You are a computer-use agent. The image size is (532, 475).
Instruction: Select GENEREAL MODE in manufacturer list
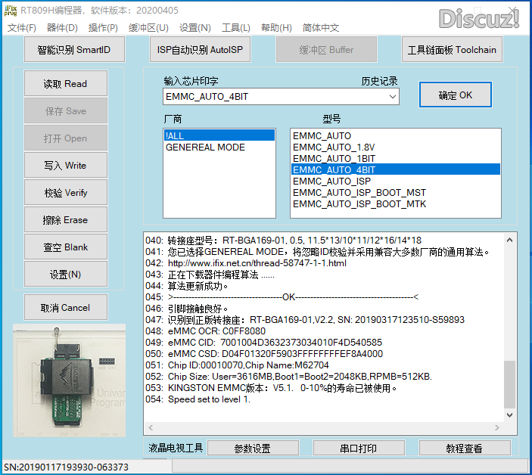[205, 147]
